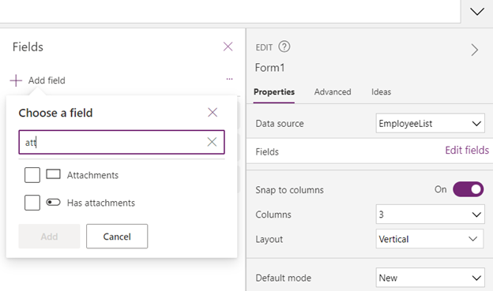Open the Fields panel ellipsis menu
Screen dimensions: 493x291
coord(230,79)
